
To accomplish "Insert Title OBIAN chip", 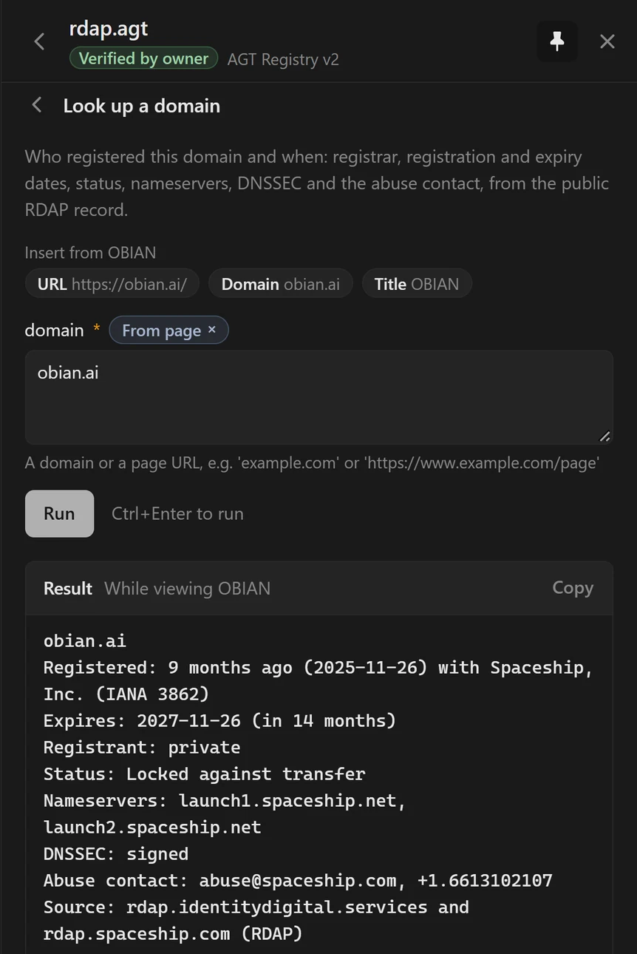I will tap(417, 284).
